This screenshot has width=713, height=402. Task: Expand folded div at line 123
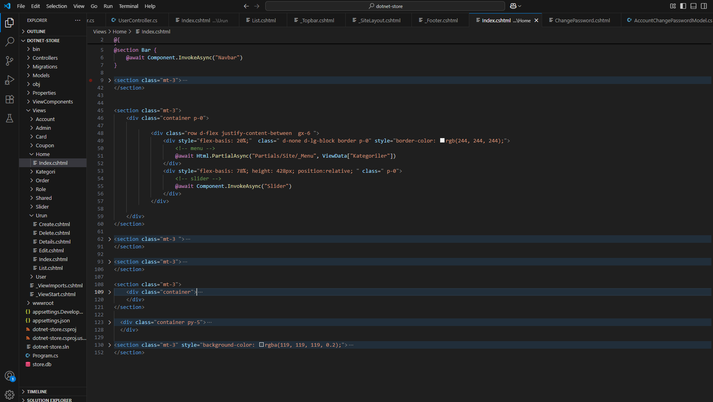pos(110,322)
